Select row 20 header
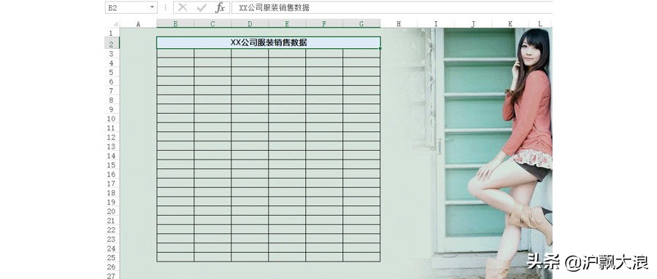Screen dimensions: 657x279 click(x=111, y=211)
